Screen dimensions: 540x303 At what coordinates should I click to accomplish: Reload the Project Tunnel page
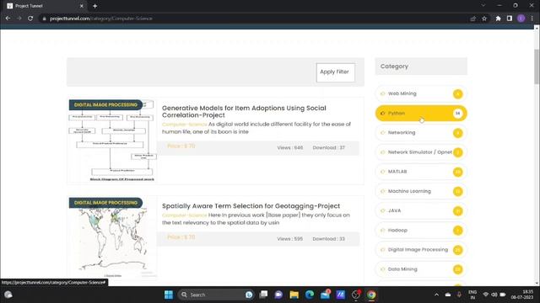click(x=30, y=19)
